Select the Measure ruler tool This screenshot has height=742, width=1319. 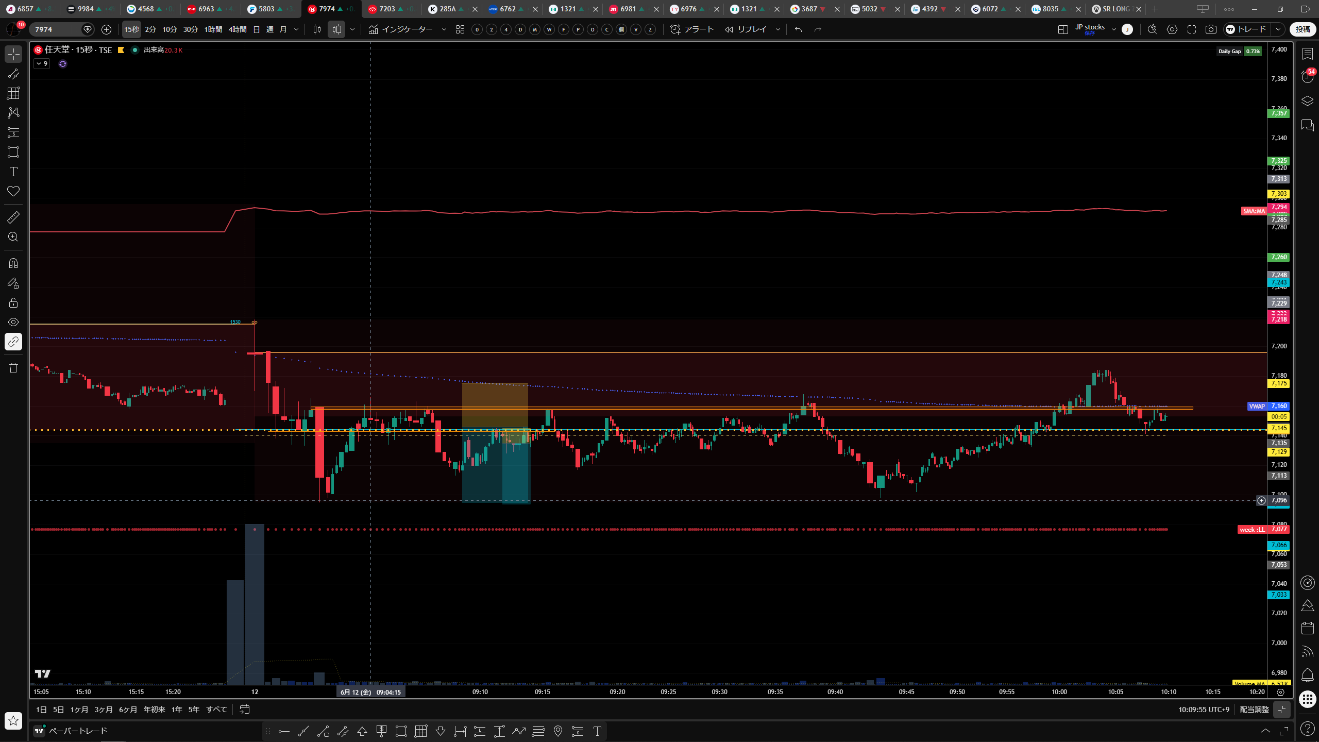pyautogui.click(x=13, y=217)
